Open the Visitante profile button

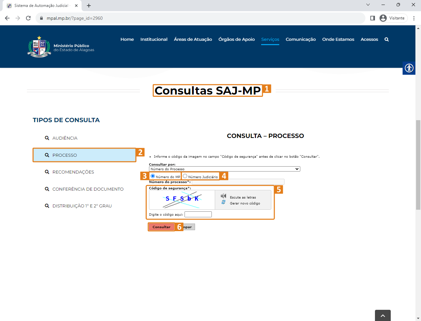[393, 18]
